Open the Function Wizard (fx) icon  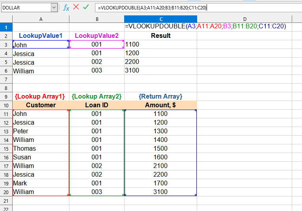66,7
